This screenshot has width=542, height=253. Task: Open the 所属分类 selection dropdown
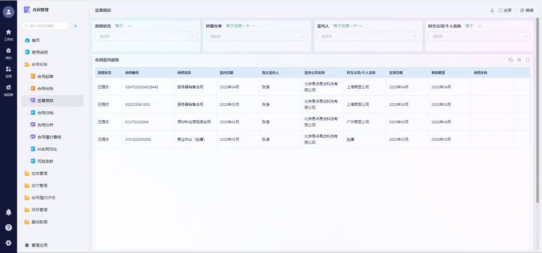256,36
